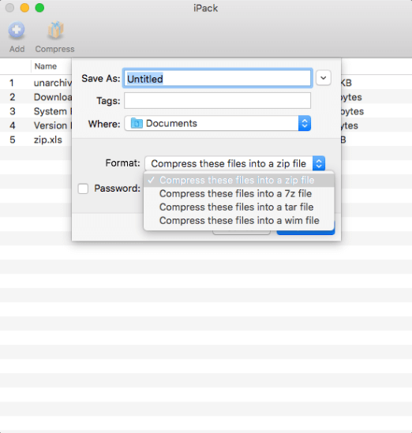Select Compress these files into a zip file
This screenshot has width=412, height=433.
pos(239,181)
